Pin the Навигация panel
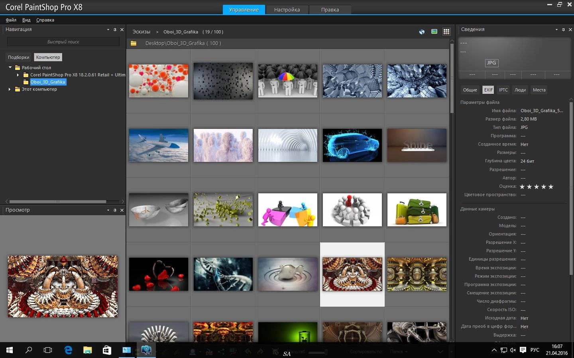 pos(115,29)
